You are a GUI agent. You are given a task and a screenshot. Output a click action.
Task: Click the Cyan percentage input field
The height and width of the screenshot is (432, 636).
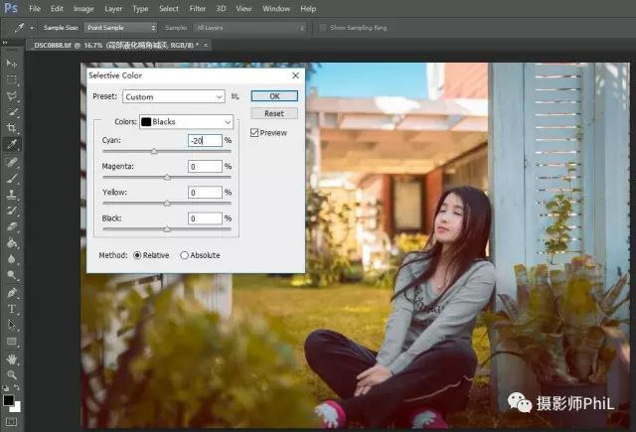[206, 141]
